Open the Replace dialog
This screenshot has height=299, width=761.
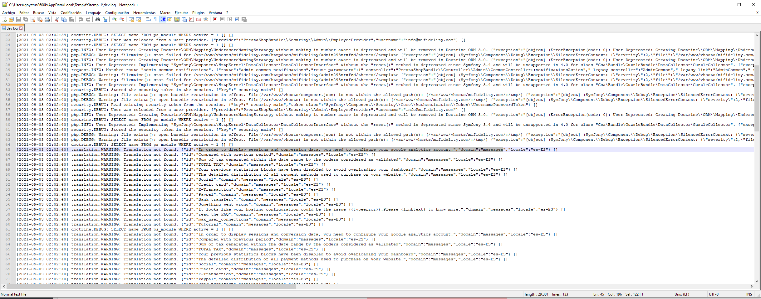pyautogui.click(x=106, y=19)
